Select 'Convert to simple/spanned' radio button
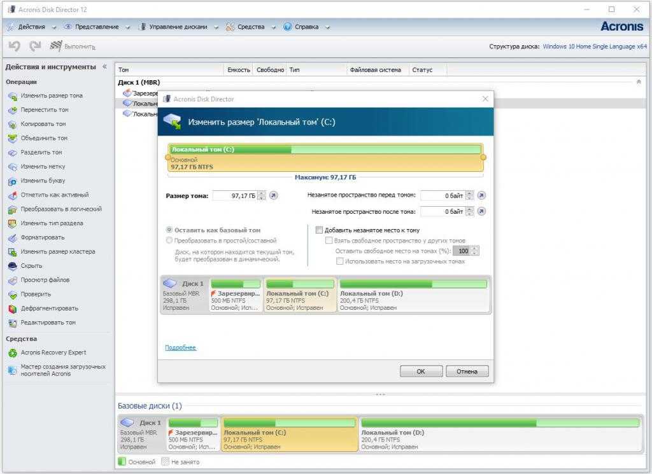The width and height of the screenshot is (652, 474). coord(169,240)
